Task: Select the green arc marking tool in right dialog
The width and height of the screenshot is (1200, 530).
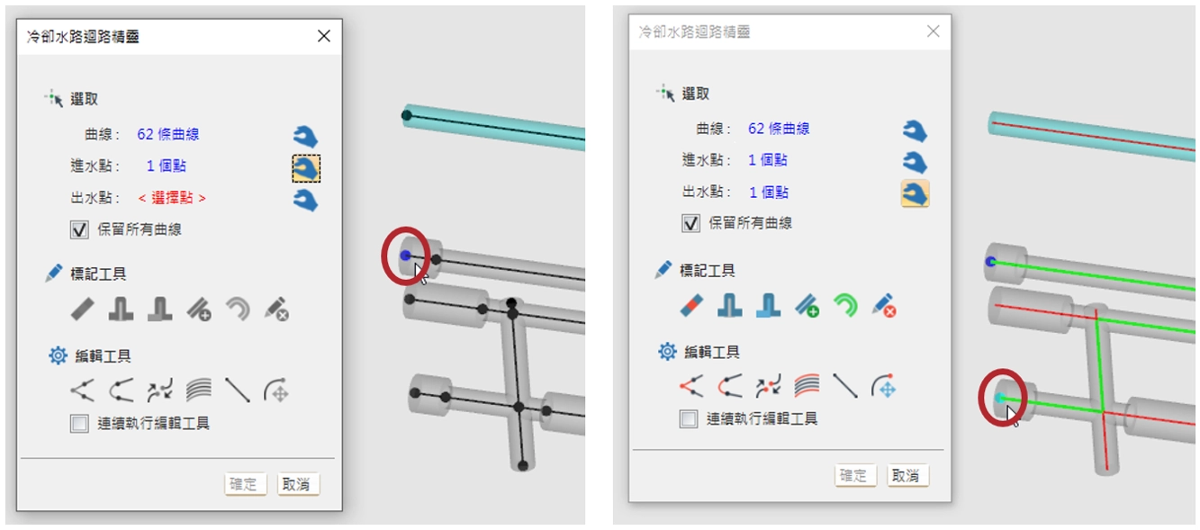Action: (846, 307)
